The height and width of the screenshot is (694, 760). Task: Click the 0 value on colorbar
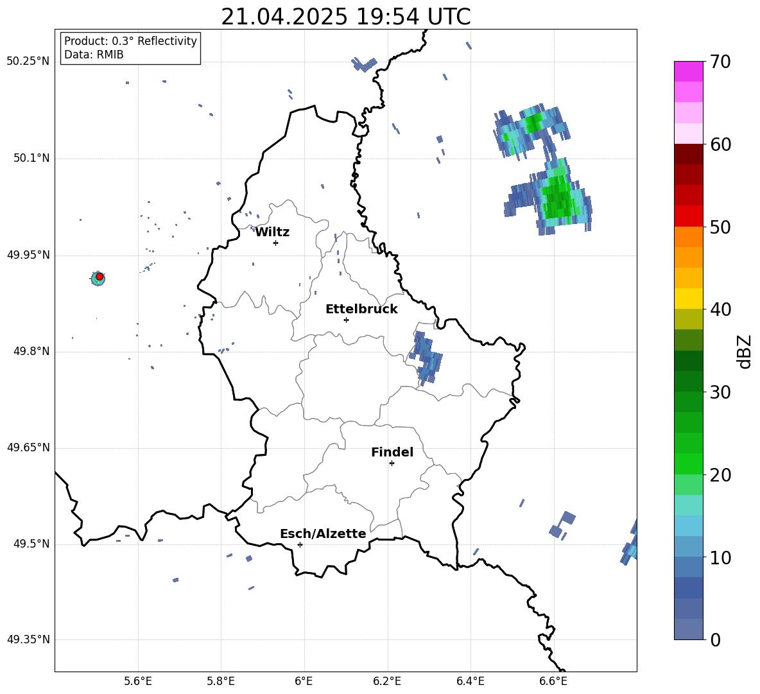click(715, 639)
